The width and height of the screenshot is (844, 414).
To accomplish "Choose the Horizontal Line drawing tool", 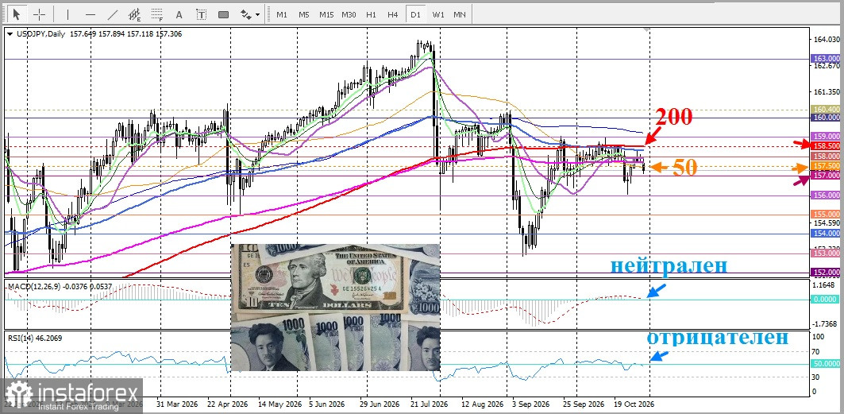I will click(x=91, y=14).
